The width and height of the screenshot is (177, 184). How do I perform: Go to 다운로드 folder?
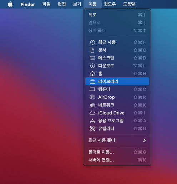[117, 66]
